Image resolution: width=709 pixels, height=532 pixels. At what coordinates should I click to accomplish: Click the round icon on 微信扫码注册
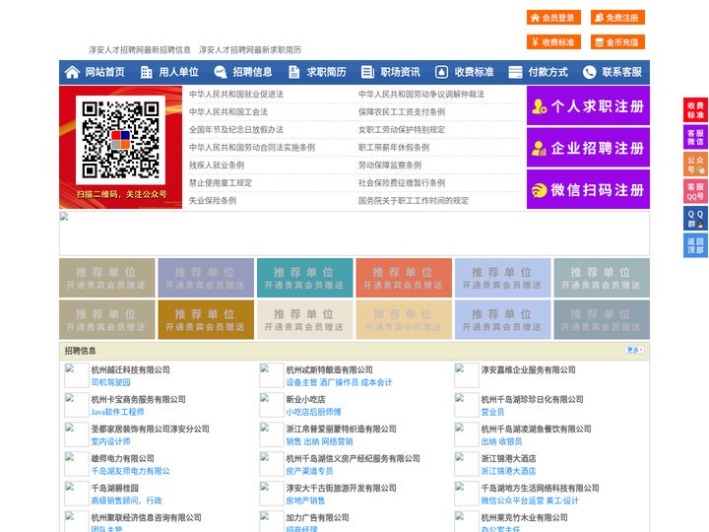(x=539, y=190)
